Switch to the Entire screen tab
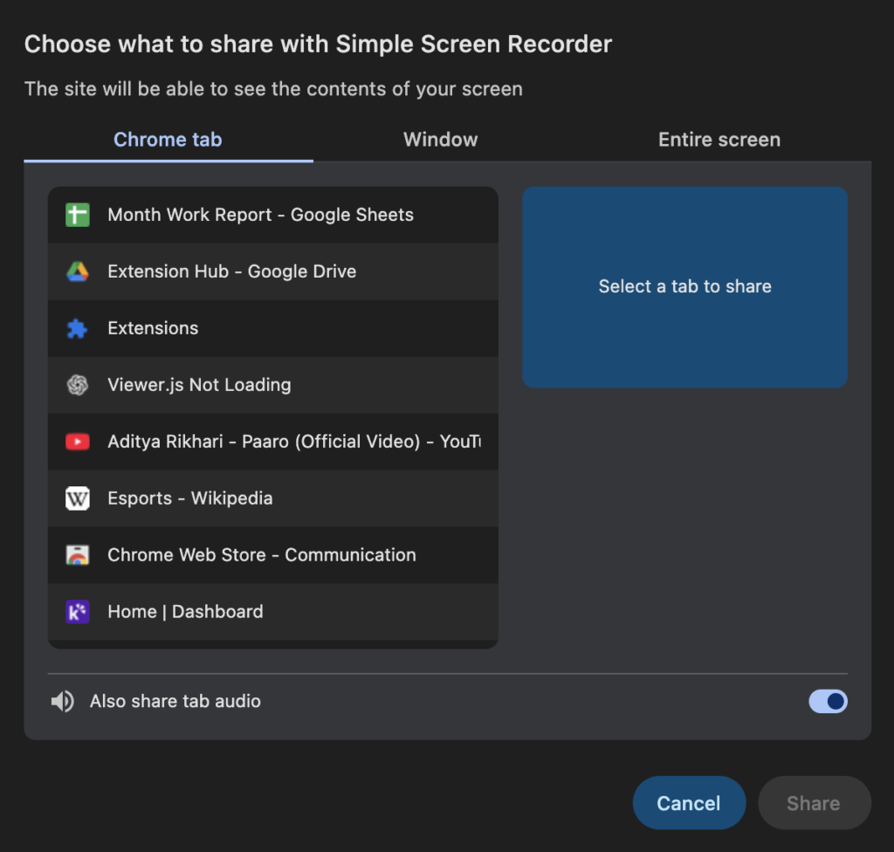This screenshot has width=894, height=852. point(719,140)
